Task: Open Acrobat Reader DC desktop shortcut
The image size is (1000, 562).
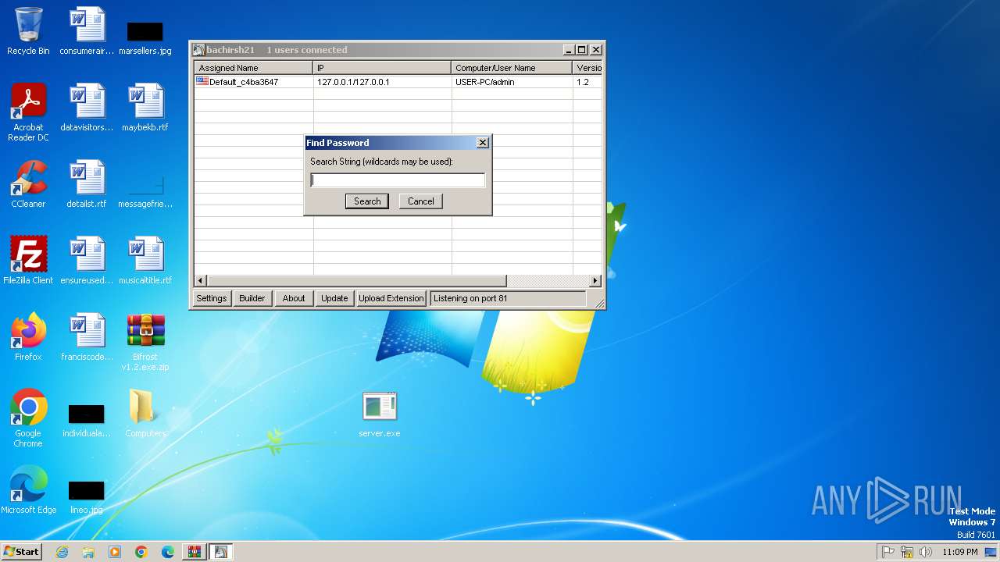Action: click(28, 112)
